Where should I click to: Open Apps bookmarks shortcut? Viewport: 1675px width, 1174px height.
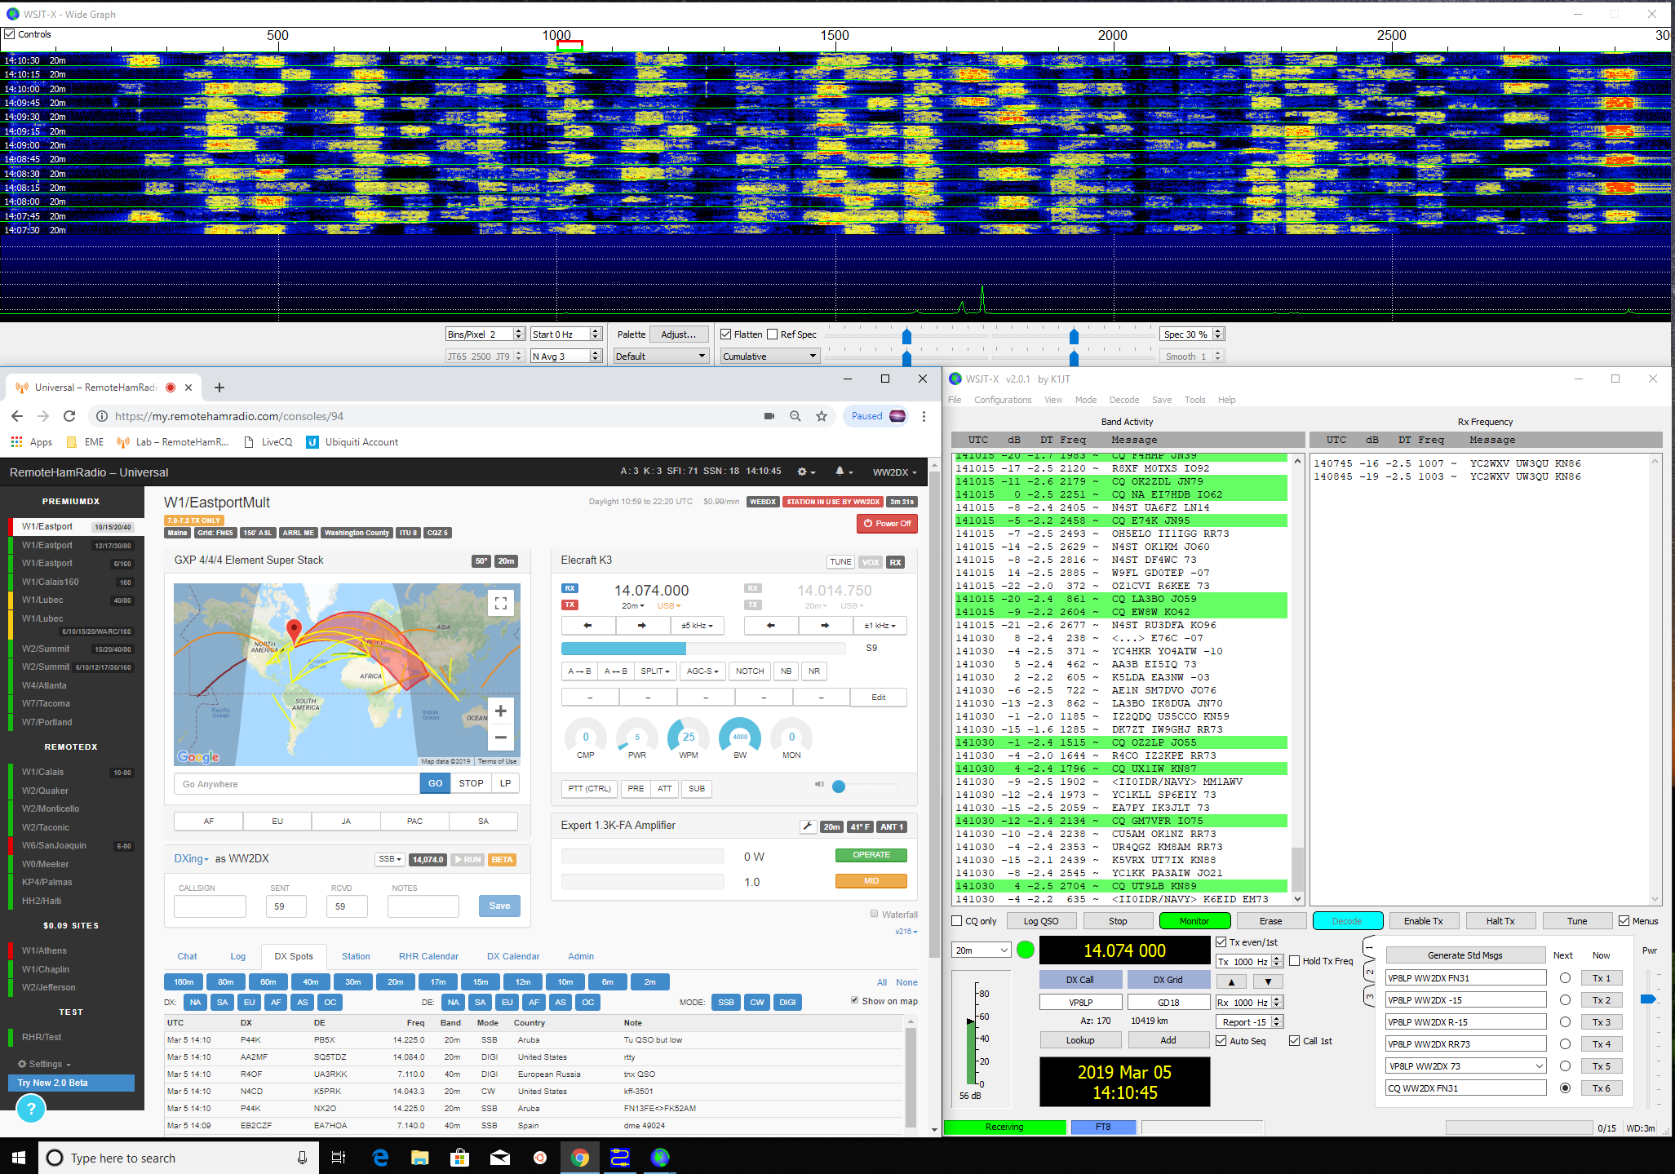(32, 442)
